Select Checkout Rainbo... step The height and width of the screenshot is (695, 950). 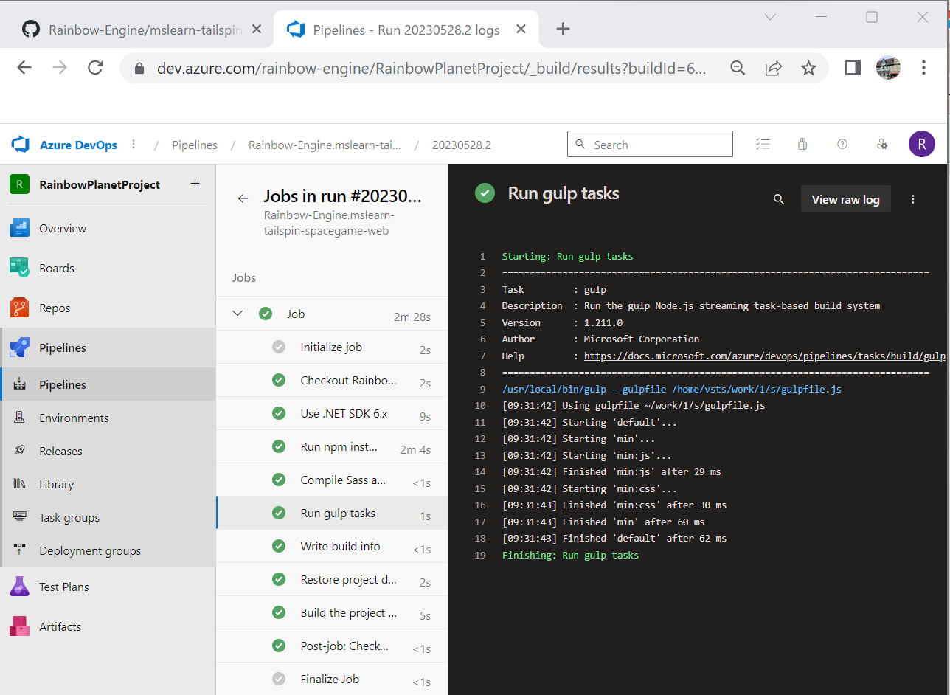[332, 380]
